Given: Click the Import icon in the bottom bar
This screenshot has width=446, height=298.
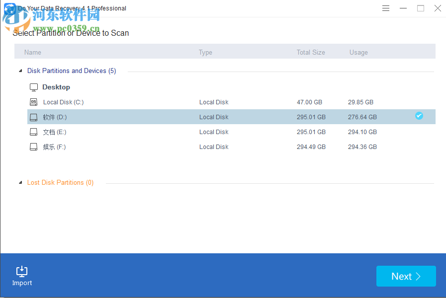Looking at the screenshot, I should [21, 271].
